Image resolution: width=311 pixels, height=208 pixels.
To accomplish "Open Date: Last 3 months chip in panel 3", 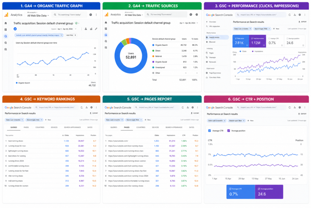I will (x=242, y=29).
